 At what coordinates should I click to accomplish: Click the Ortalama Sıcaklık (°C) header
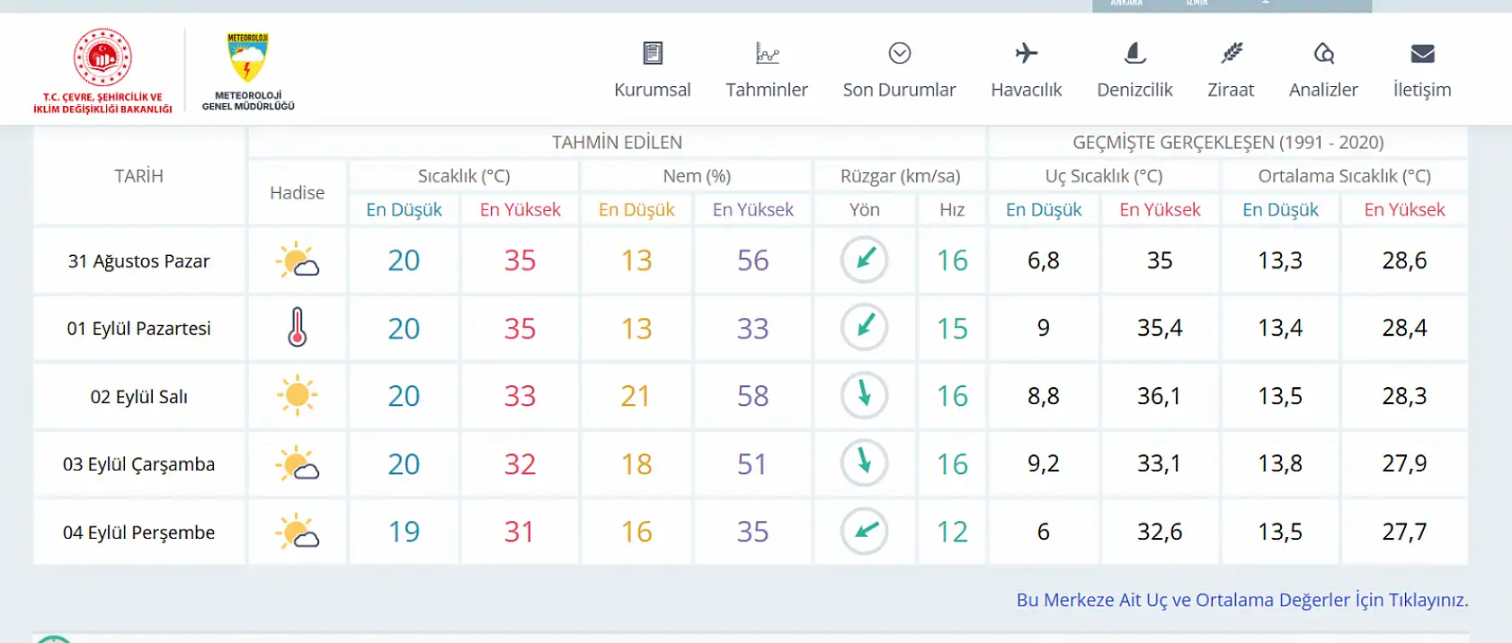click(x=1344, y=176)
